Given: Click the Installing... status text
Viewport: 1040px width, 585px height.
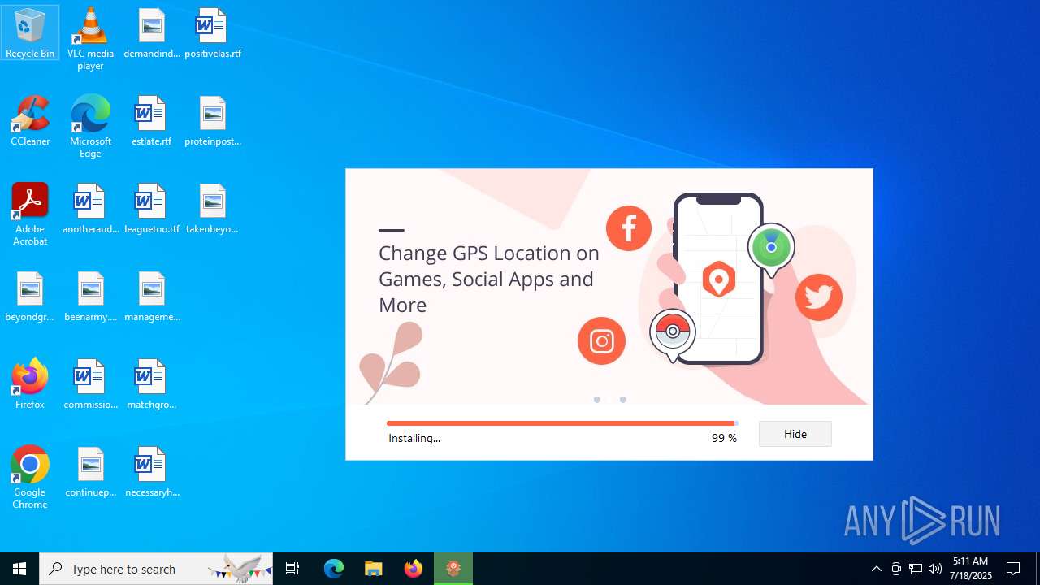Looking at the screenshot, I should (x=414, y=438).
